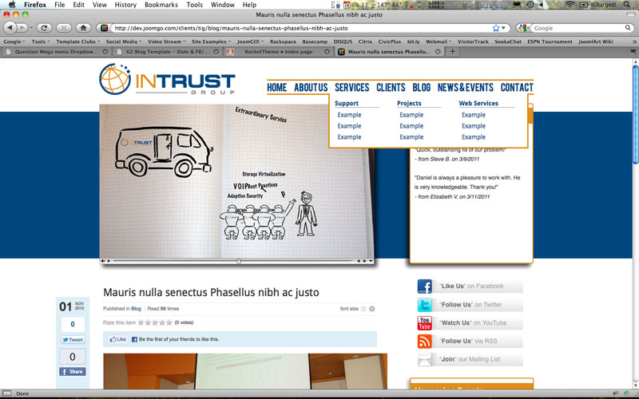Click the Facebook Like button
639x399 pixels.
tap(117, 339)
